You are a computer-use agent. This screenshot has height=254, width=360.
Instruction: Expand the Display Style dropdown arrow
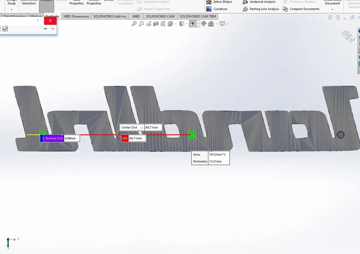[187, 24]
